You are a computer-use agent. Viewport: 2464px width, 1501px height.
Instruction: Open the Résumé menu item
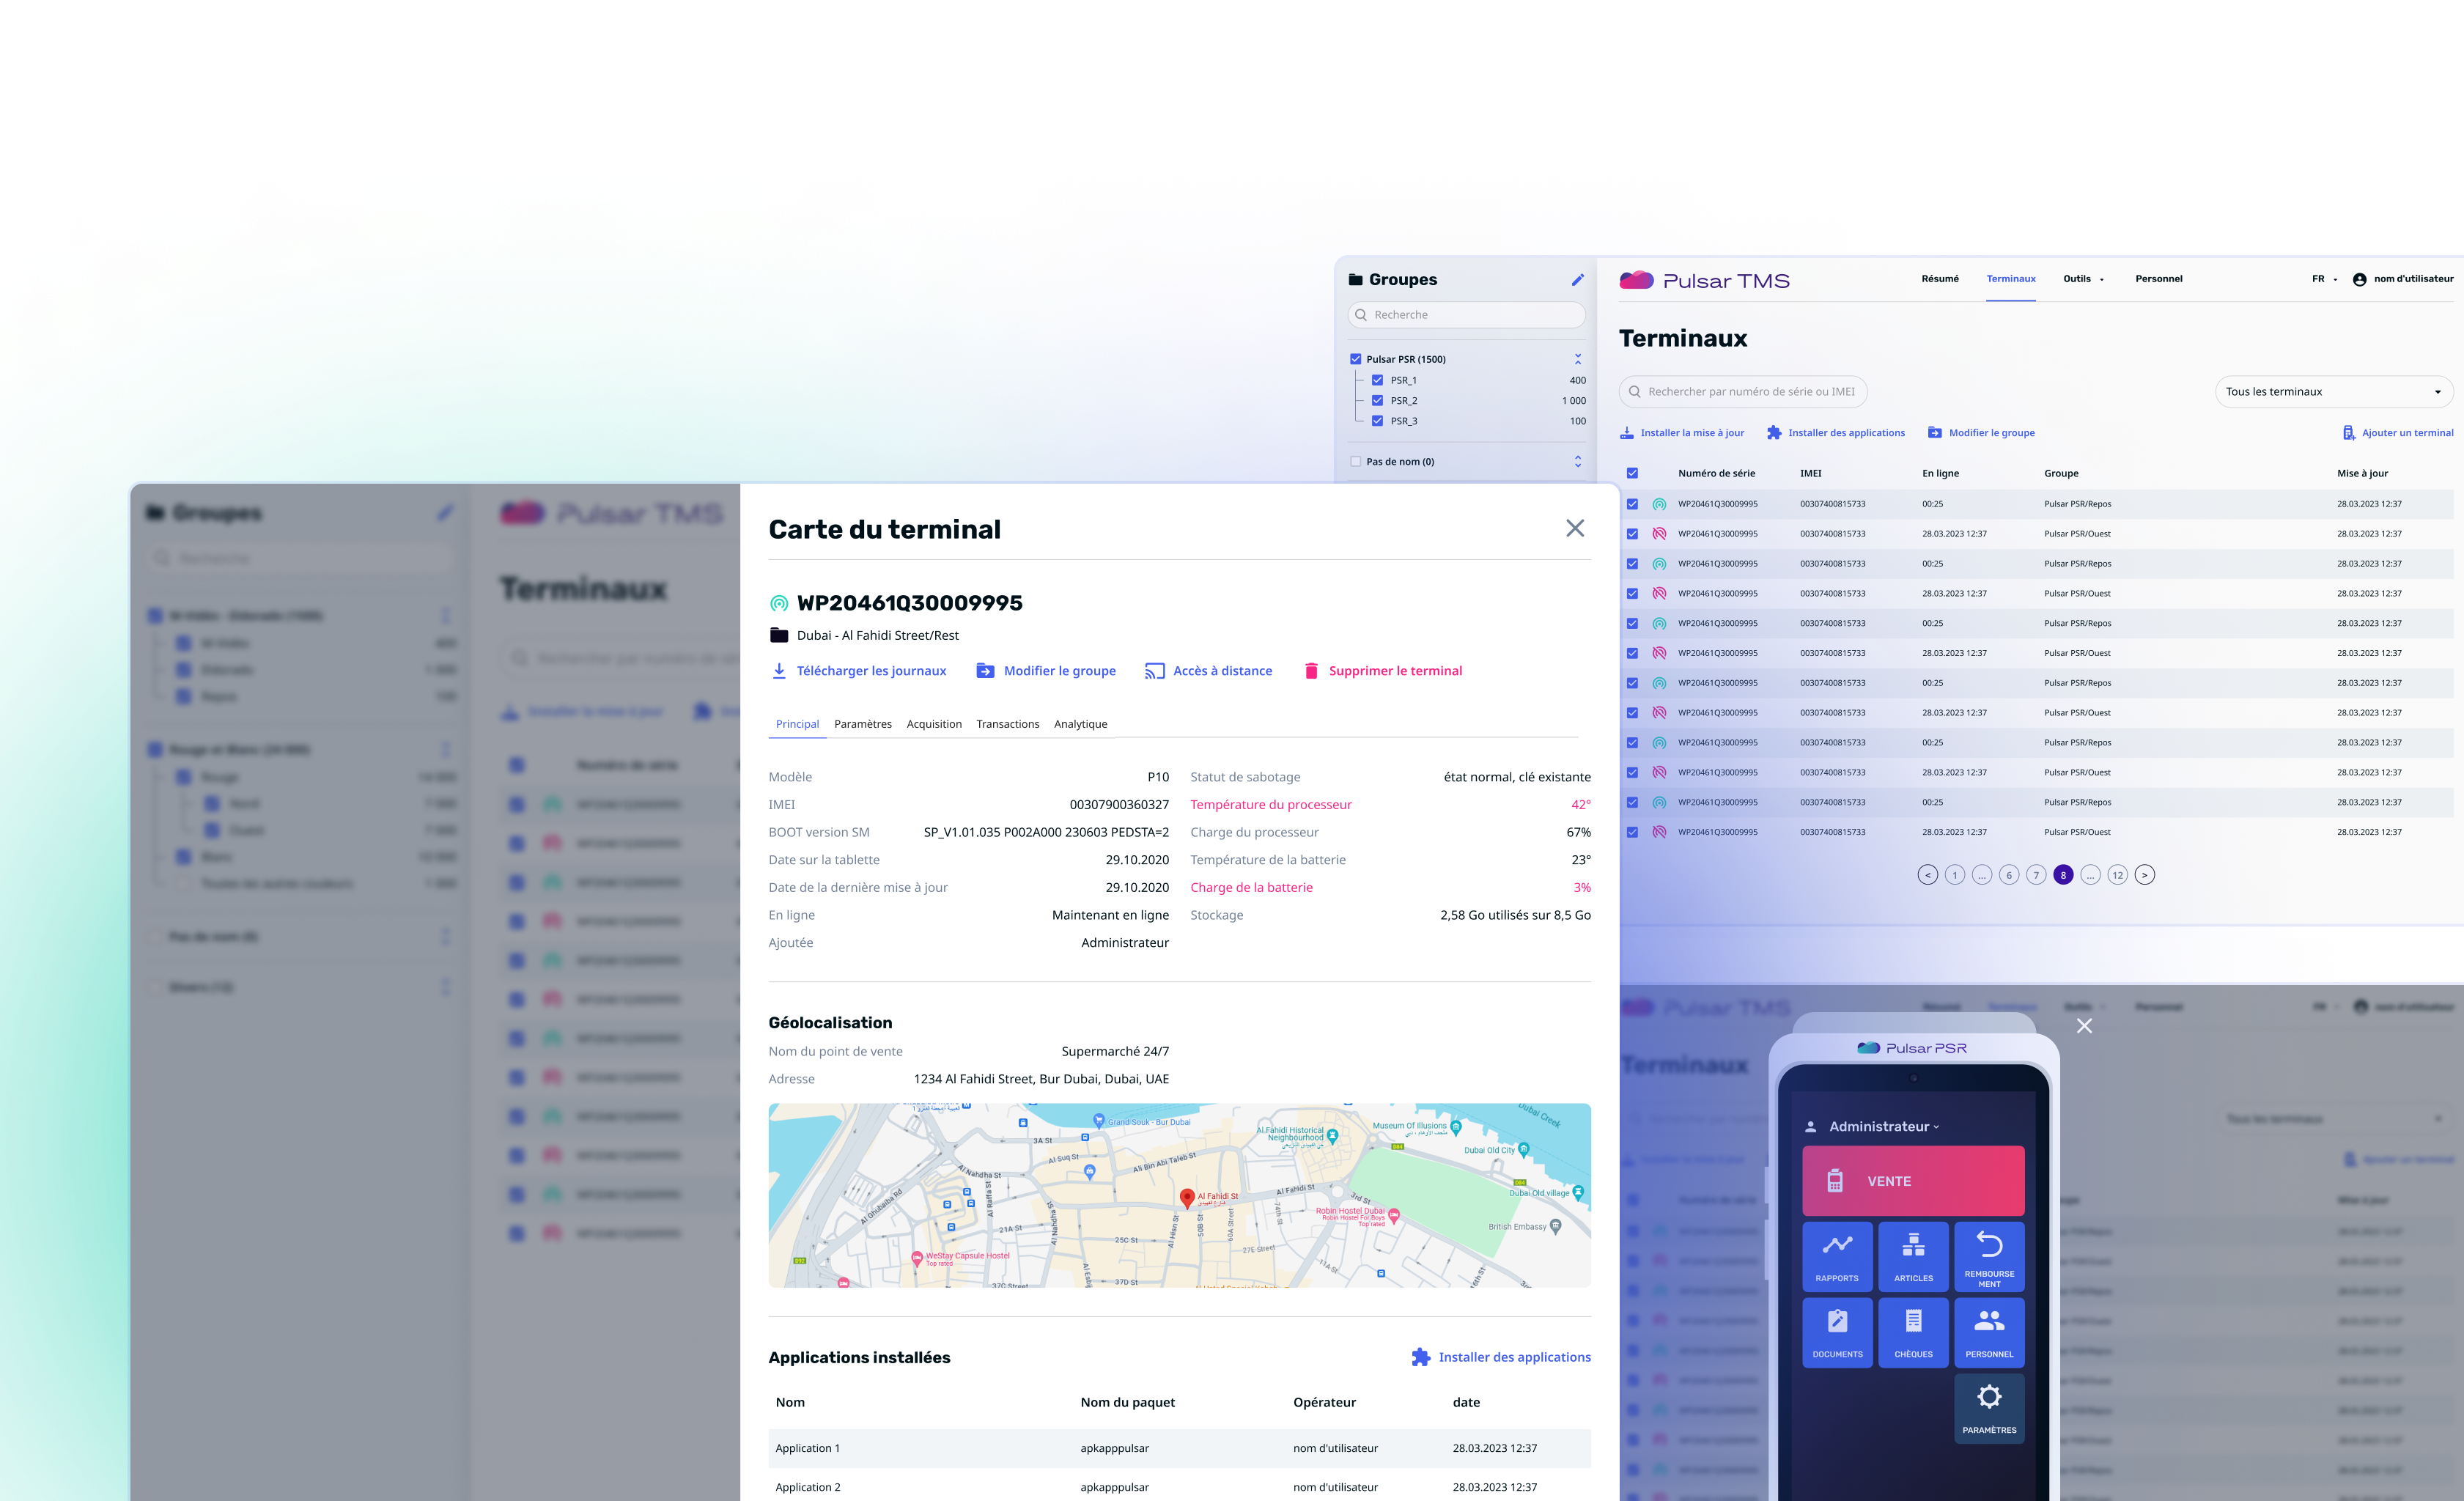tap(1940, 279)
